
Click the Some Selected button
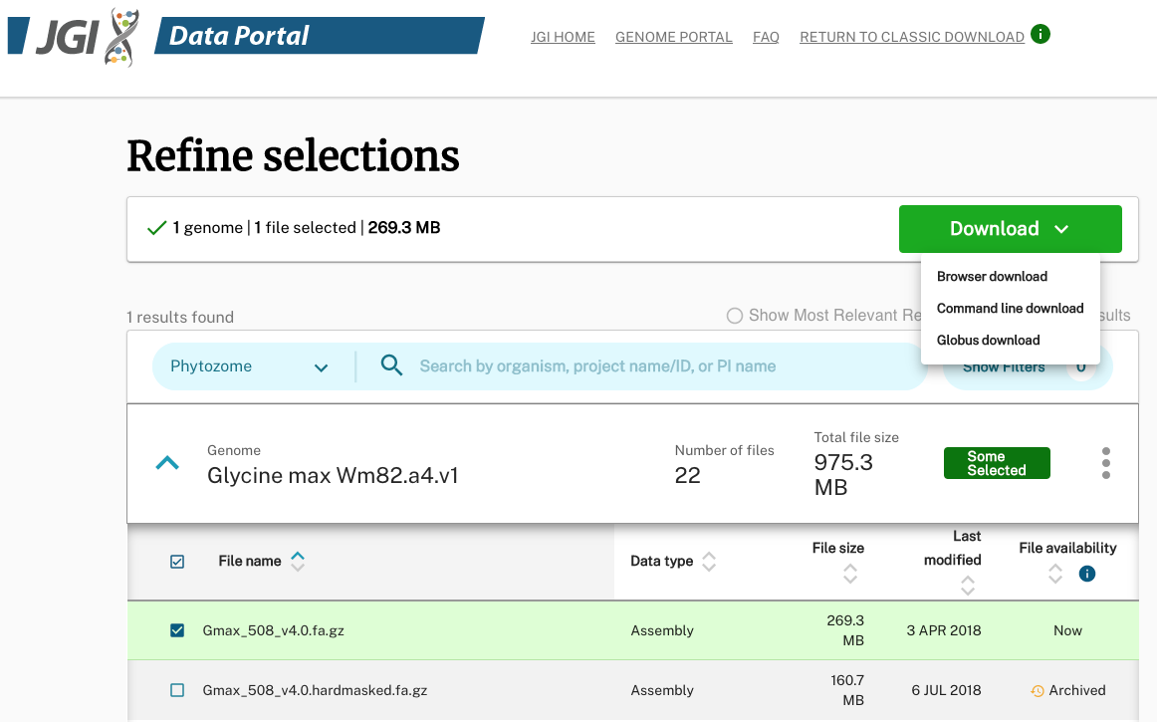coord(997,463)
